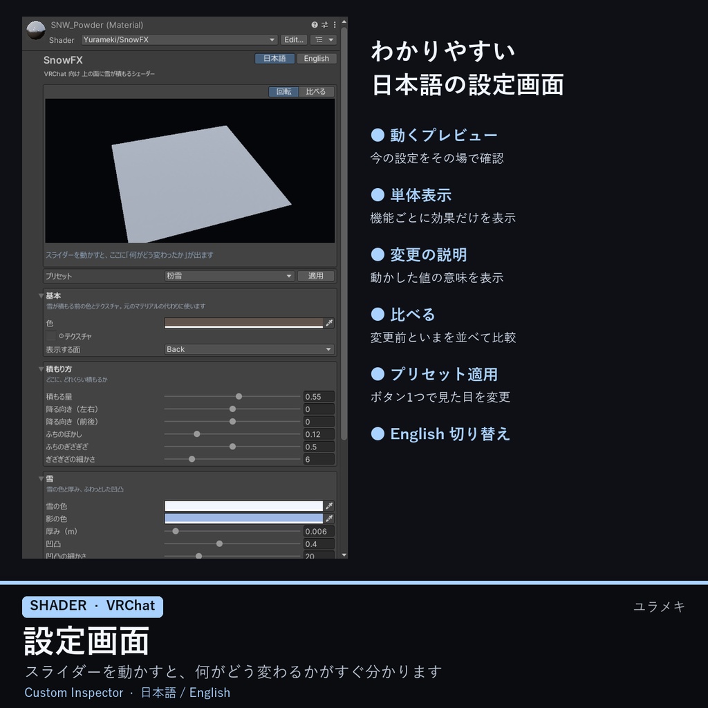708x708 pixels.
Task: Click the 降る向き(前後) slider handle
Action: click(x=232, y=421)
